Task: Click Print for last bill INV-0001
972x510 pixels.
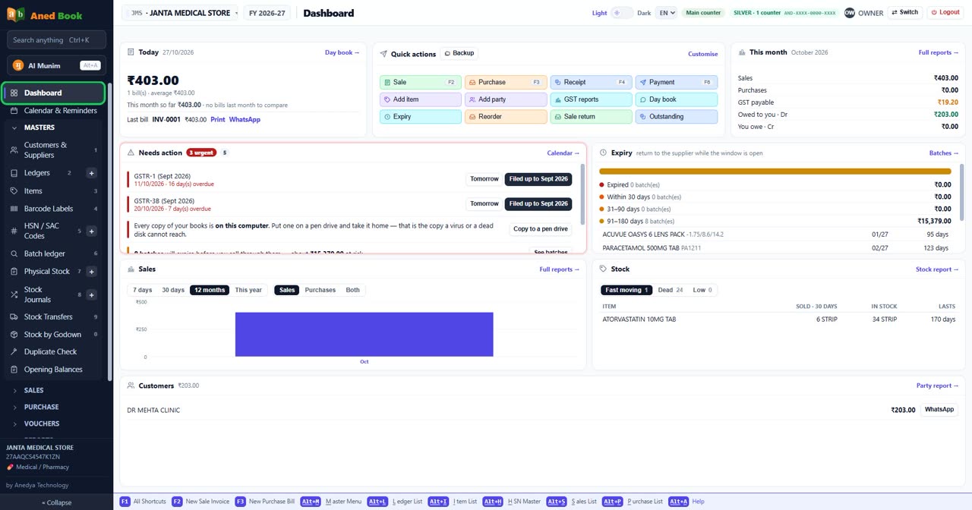Action: [x=218, y=119]
